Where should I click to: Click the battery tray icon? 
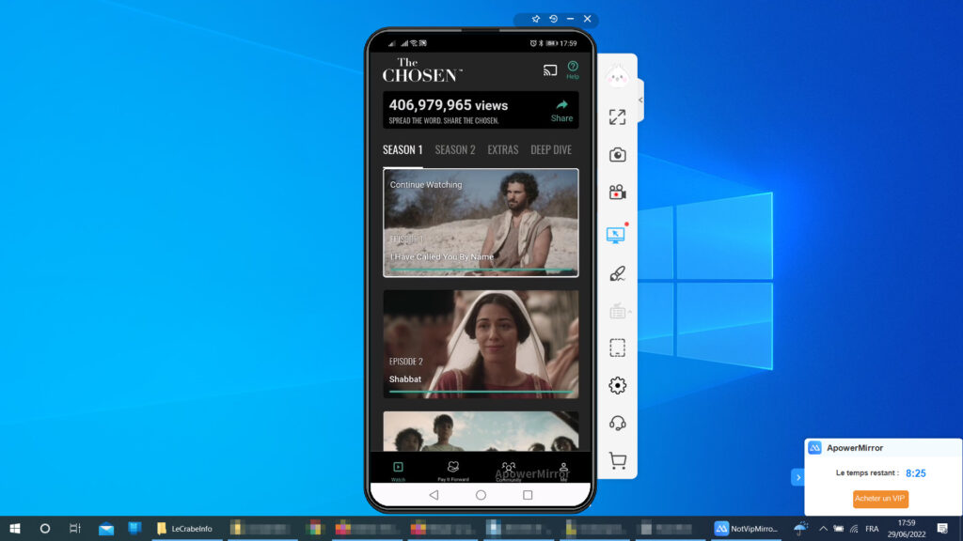838,528
